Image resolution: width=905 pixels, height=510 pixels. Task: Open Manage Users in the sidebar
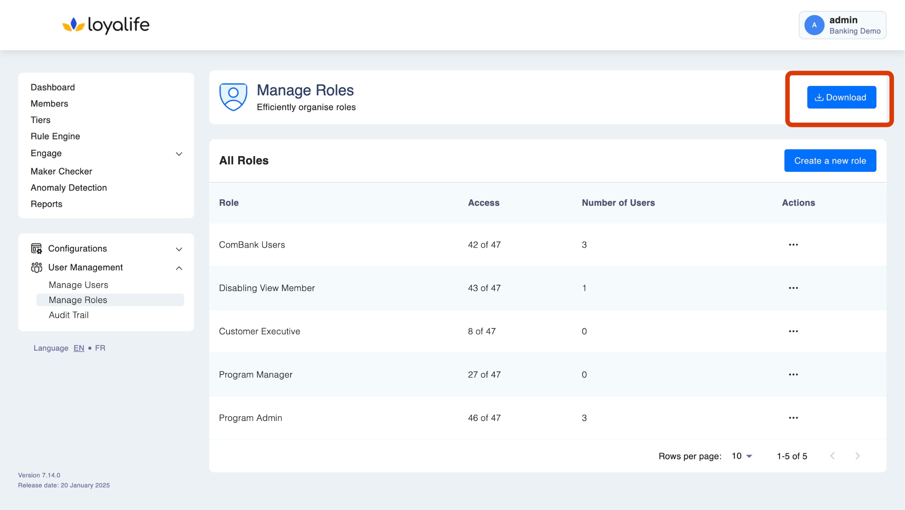(x=78, y=285)
